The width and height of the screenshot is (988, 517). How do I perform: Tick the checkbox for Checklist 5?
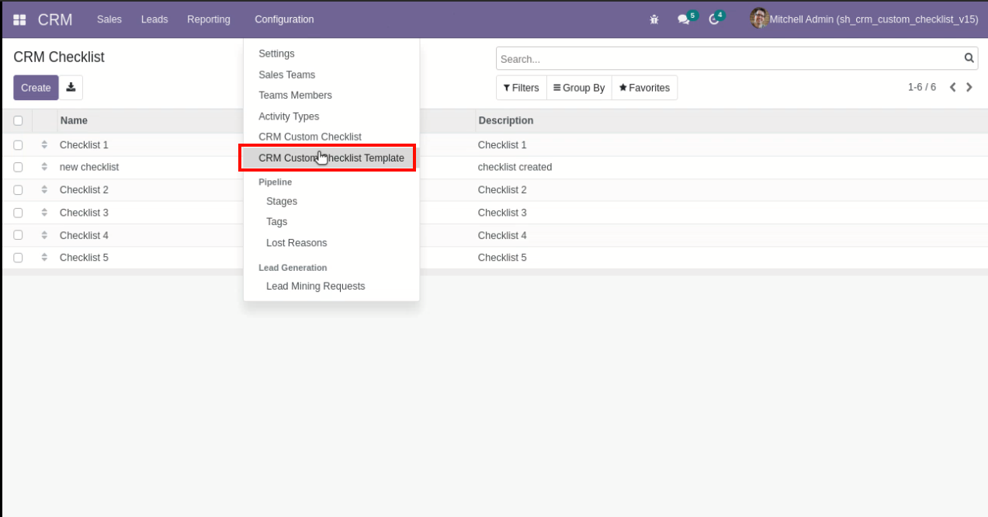click(x=18, y=258)
